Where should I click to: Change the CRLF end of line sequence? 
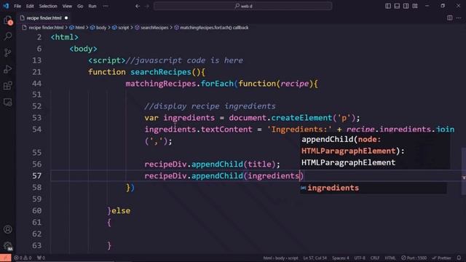point(375,258)
